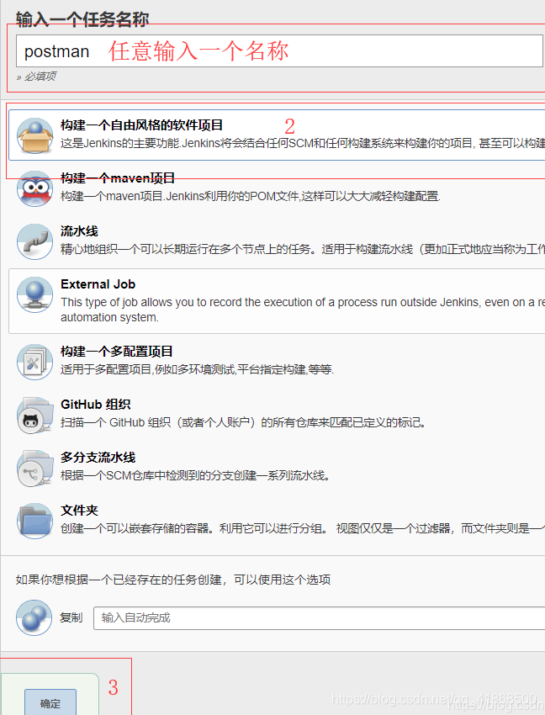
Task: Click the multi-configuration project icon
Action: pyautogui.click(x=34, y=362)
